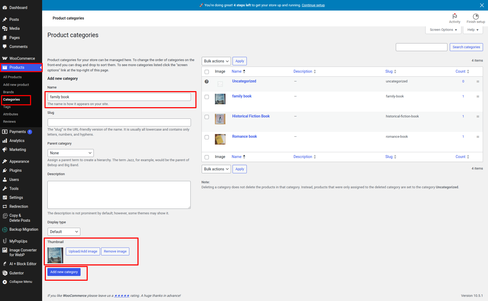Click the Finish setup progress icon

click(476, 16)
